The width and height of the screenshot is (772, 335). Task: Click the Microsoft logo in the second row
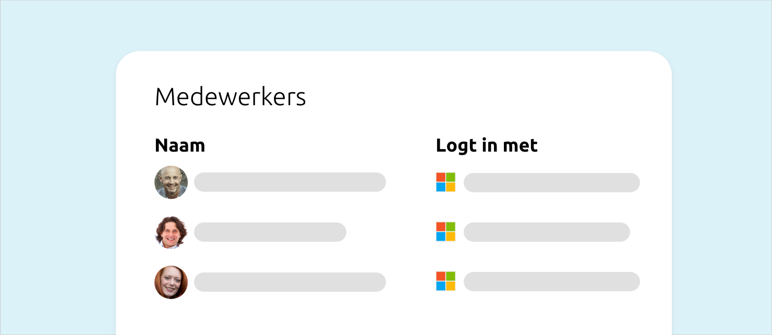coord(445,232)
